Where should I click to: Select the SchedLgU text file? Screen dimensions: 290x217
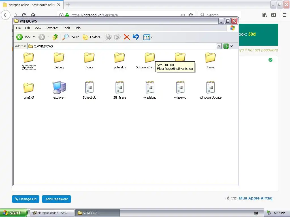coord(89,90)
